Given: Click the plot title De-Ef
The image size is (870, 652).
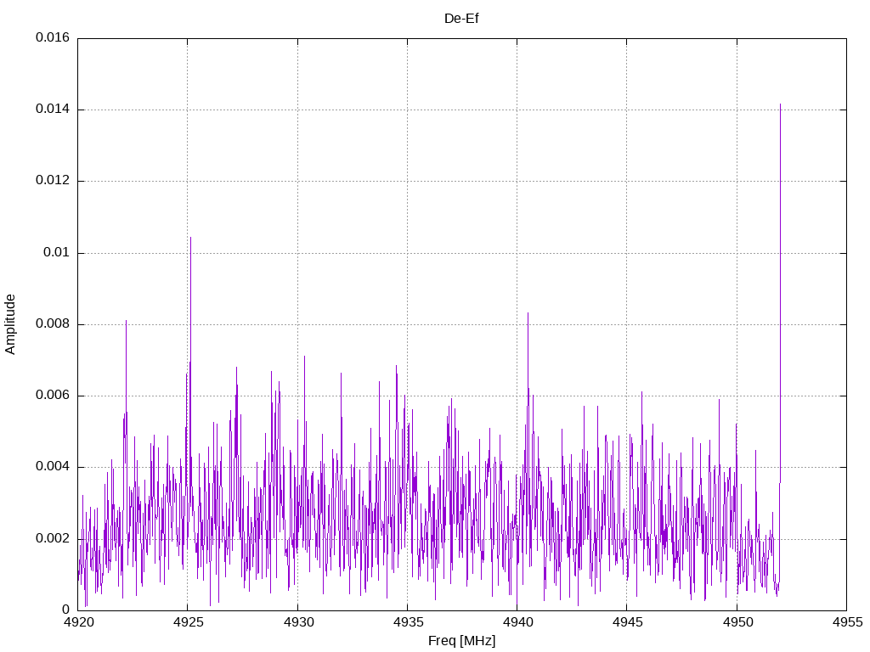Looking at the screenshot, I should click(461, 19).
